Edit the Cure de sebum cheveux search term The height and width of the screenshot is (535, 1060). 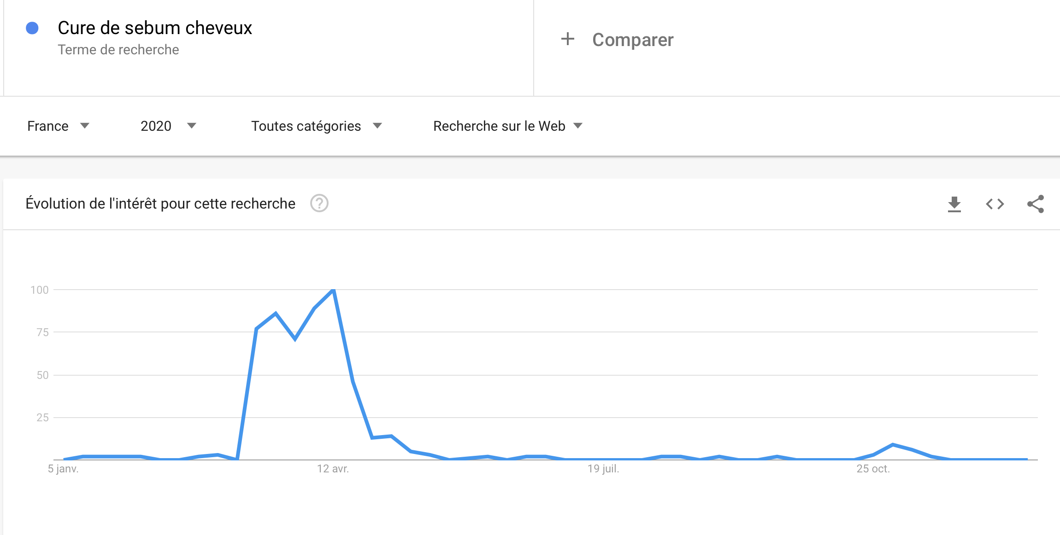click(155, 28)
